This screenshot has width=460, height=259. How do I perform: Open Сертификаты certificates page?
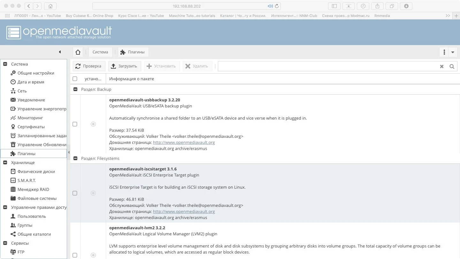tap(31, 127)
